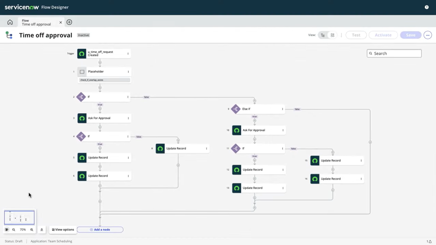Close the Time off approval tab
This screenshot has height=245, width=436.
point(61,23)
